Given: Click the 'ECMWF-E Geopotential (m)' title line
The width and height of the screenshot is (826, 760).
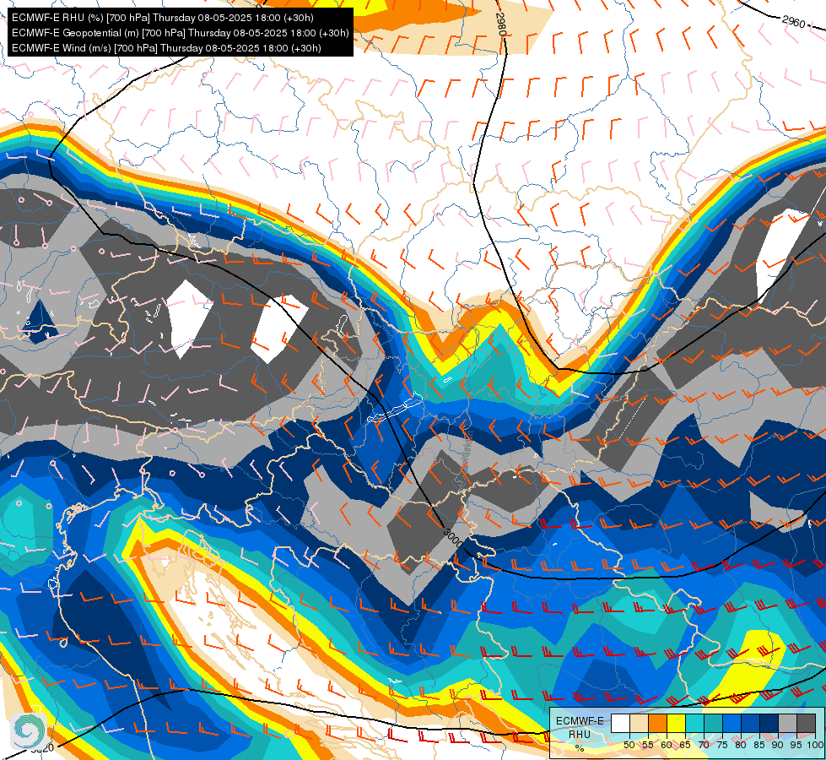Looking at the screenshot, I should point(181,33).
